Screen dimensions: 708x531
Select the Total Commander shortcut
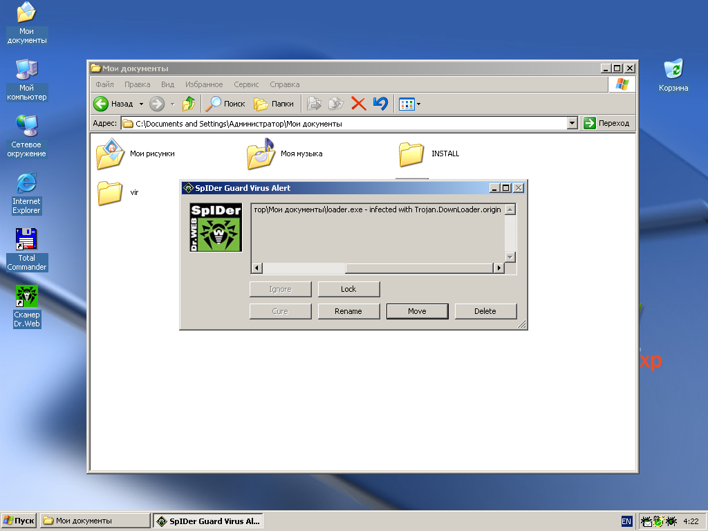(26, 250)
